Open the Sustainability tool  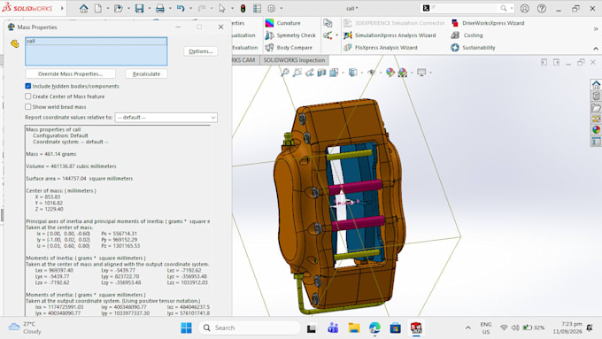coord(473,48)
